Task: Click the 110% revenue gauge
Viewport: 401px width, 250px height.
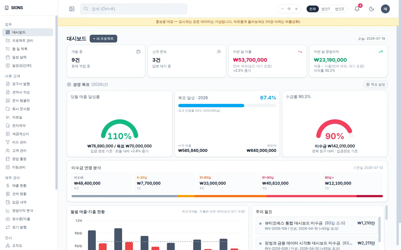Action: click(x=119, y=129)
